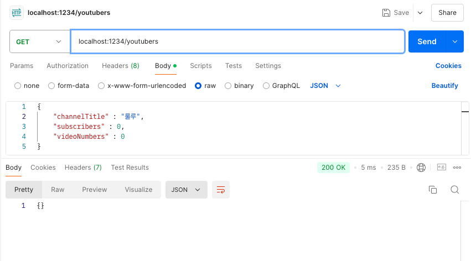The height and width of the screenshot is (261, 471).
Task: Copy the response with the copy icon
Action: pyautogui.click(x=433, y=190)
